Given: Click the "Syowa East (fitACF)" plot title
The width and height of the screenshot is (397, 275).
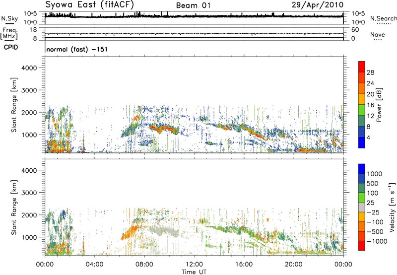Looking at the screenshot, I should pyautogui.click(x=90, y=5).
